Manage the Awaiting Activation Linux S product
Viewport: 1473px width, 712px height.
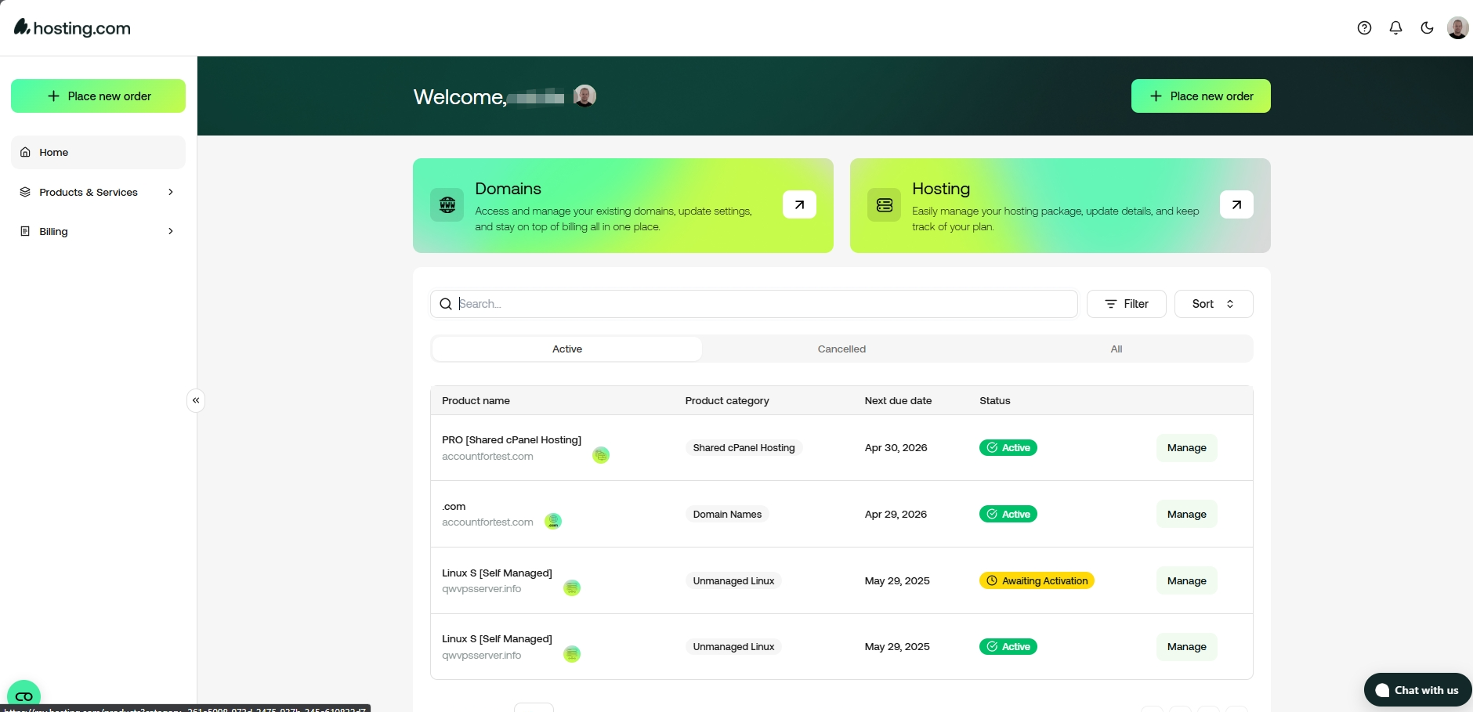click(1186, 580)
